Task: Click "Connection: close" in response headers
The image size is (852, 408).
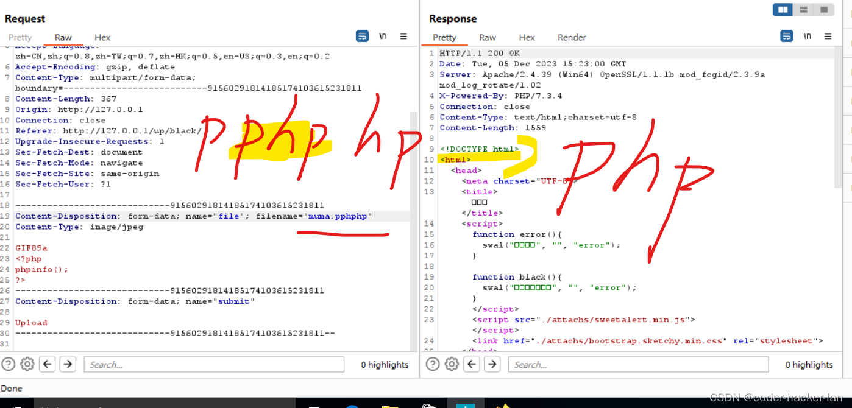Action: [x=485, y=107]
